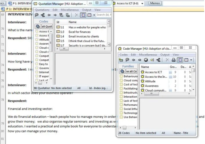Select 'Internet' code in Quotation Manager Codes list
Image resolution: width=205 pixels, height=144 pixels.
tap(42, 72)
